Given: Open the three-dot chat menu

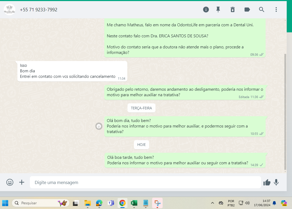Looking at the screenshot, I should (276, 9).
